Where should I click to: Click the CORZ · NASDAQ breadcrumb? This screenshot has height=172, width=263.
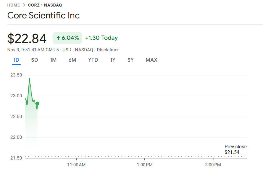click(x=45, y=5)
